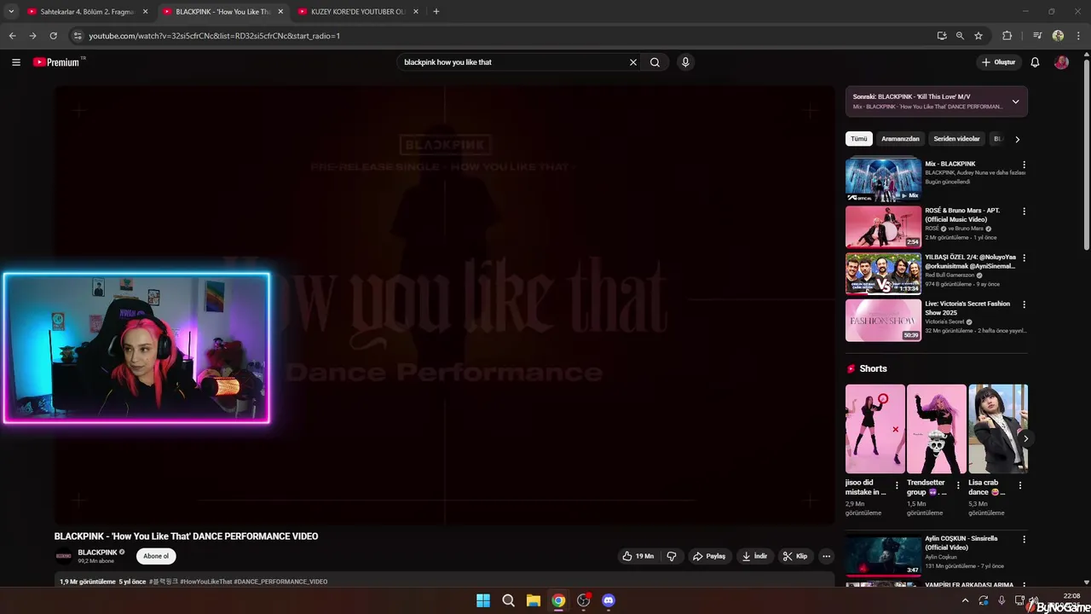This screenshot has height=614, width=1091.
Task: Open Chrome extensions puzzle icon
Action: tap(1007, 36)
